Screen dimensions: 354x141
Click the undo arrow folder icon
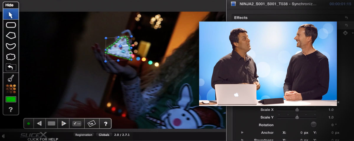(11, 68)
